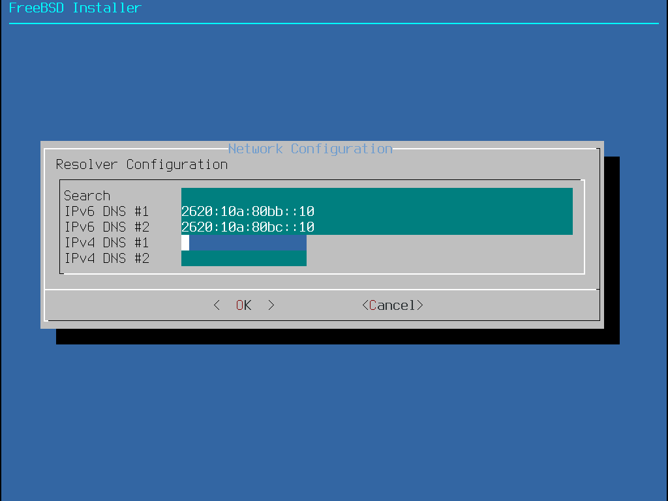Click the "Resolver Configuration" heading text
This screenshot has width=668, height=501.
(x=142, y=164)
